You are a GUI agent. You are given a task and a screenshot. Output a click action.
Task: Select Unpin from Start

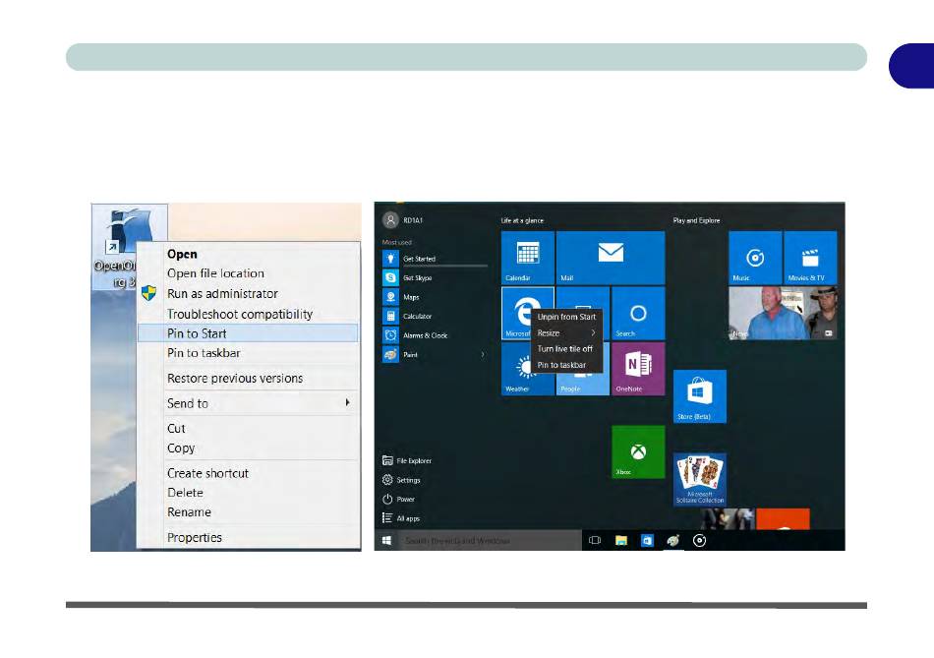click(566, 317)
